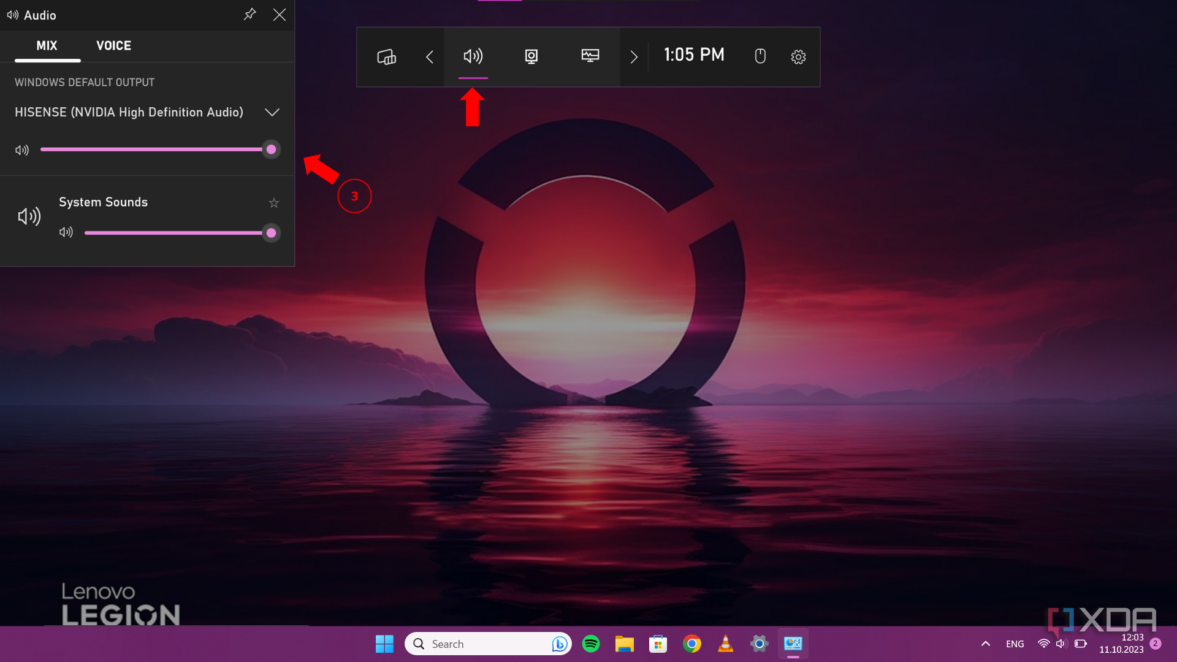Open the Capture widget
Image resolution: width=1177 pixels, height=662 pixels.
(531, 57)
